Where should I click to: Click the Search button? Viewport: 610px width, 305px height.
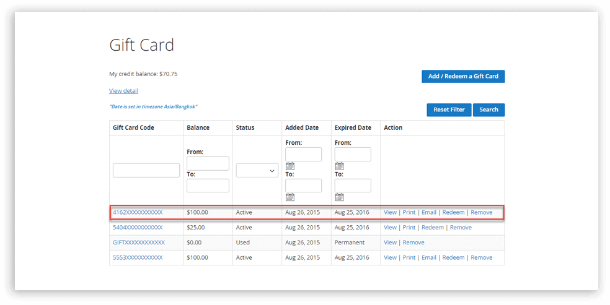click(488, 110)
